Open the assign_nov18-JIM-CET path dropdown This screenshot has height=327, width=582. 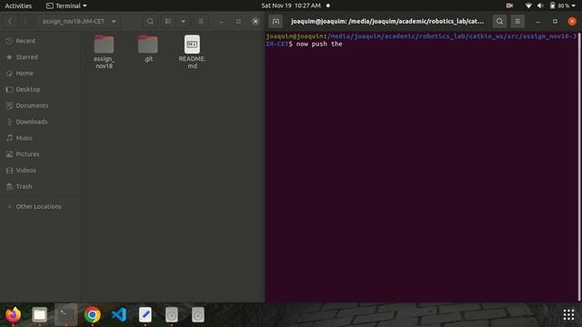pos(78,21)
